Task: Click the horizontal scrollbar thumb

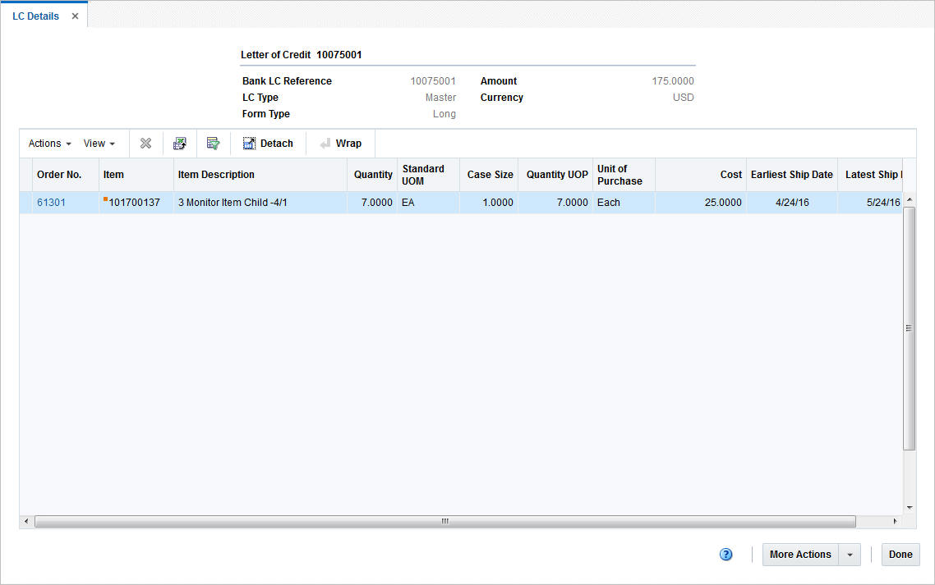Action: point(444,521)
